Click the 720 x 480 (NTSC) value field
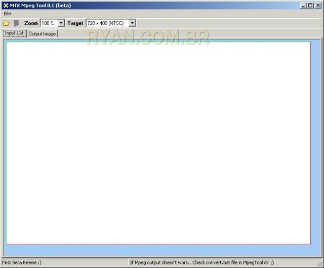This screenshot has width=324, height=268. [106, 23]
